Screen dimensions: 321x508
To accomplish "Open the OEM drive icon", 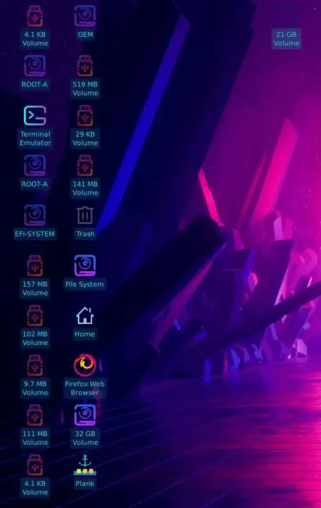I will click(85, 16).
